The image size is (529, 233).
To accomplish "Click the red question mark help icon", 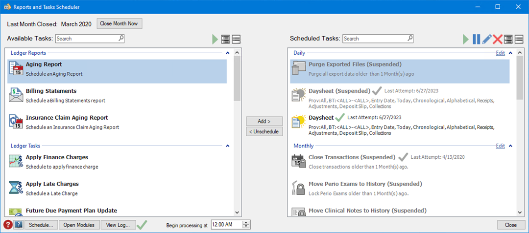I will 8,225.
